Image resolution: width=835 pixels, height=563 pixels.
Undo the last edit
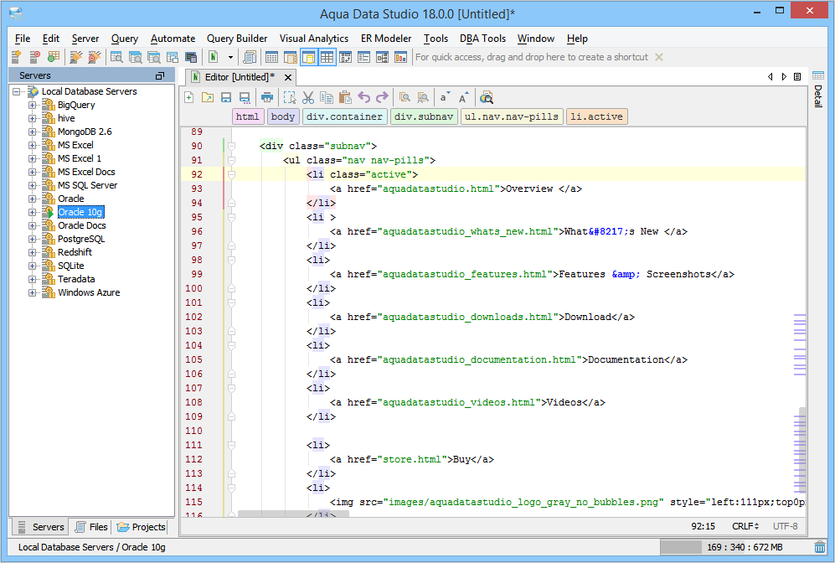[x=363, y=97]
